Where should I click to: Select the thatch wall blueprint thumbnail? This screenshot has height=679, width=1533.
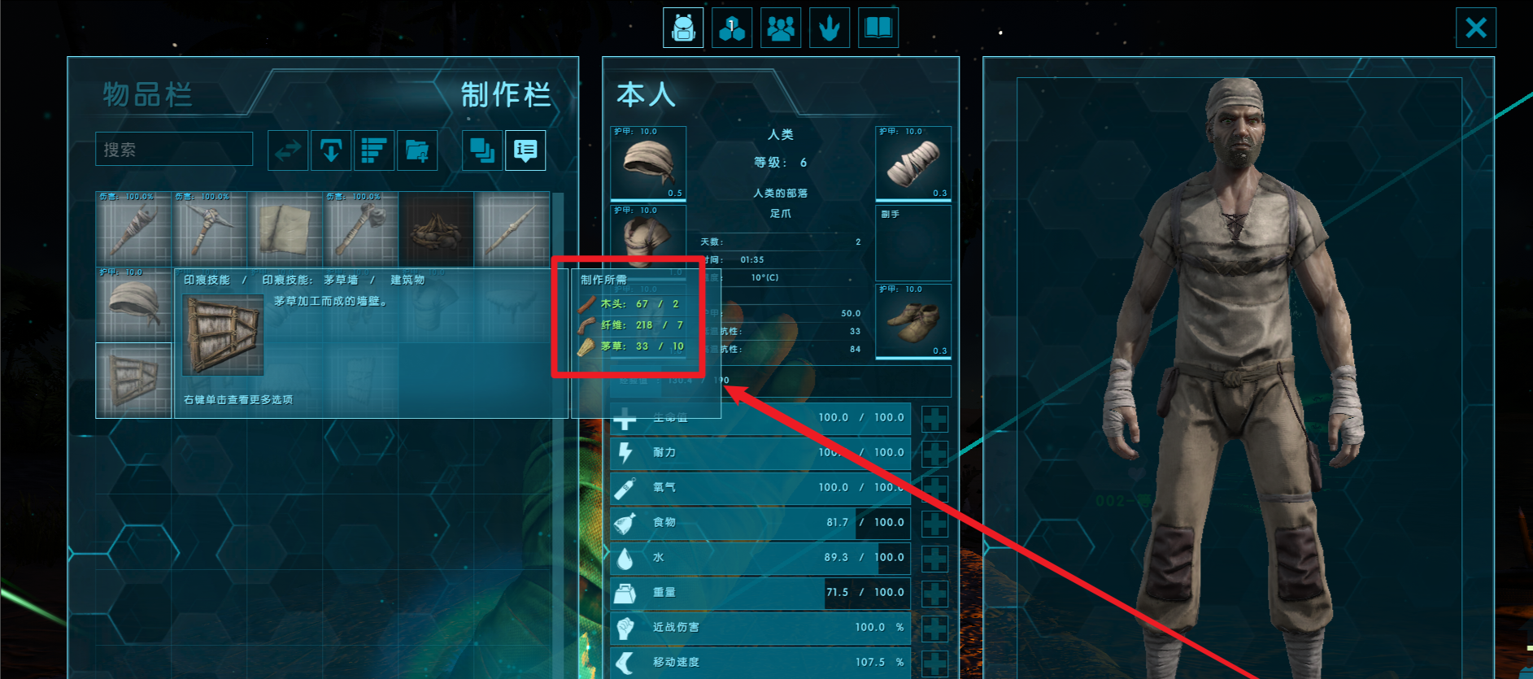click(x=134, y=381)
